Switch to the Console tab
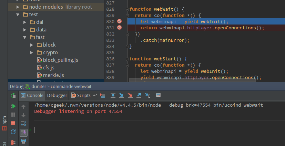 click(32, 95)
